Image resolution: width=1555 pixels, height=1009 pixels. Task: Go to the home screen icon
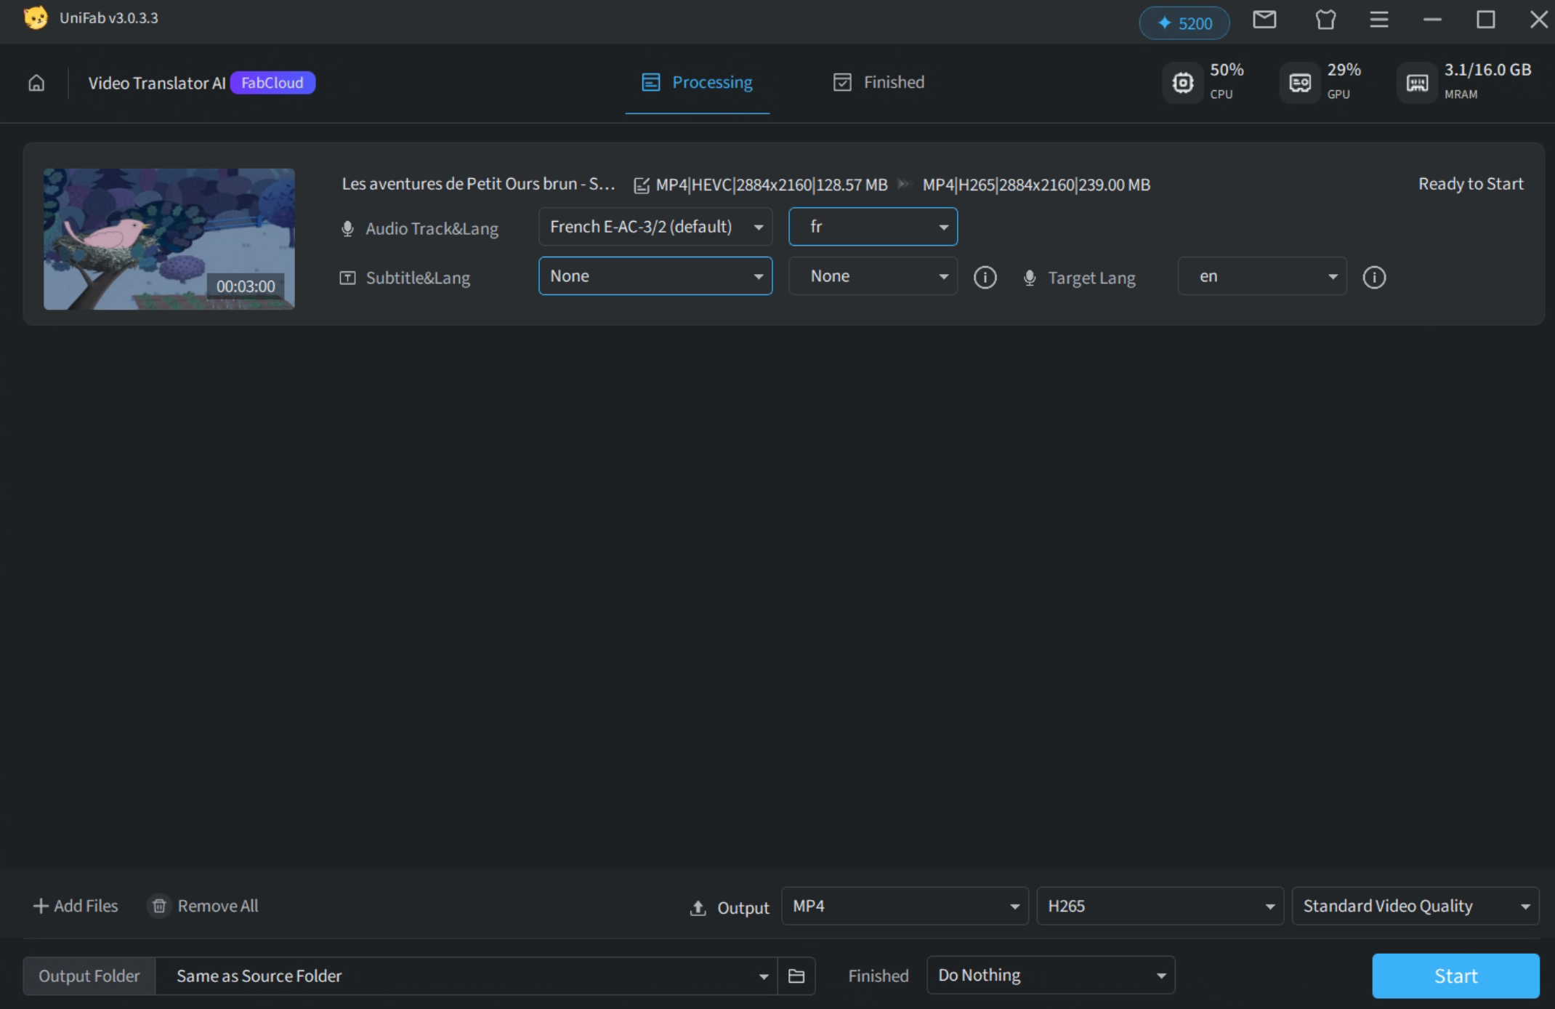[36, 83]
